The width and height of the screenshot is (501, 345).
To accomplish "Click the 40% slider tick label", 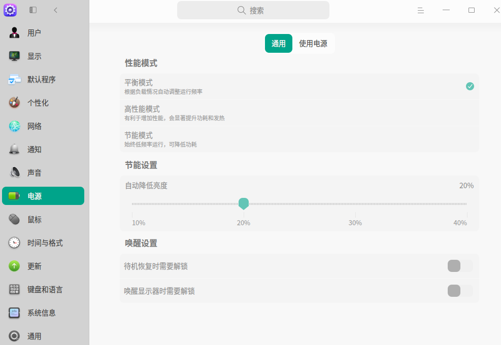I will [460, 223].
